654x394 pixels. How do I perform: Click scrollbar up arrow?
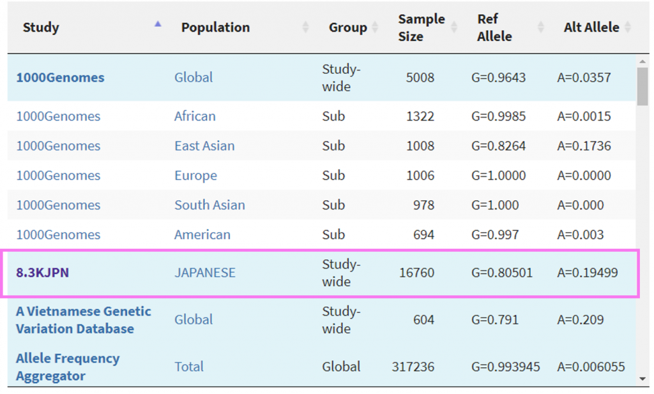pyautogui.click(x=643, y=62)
